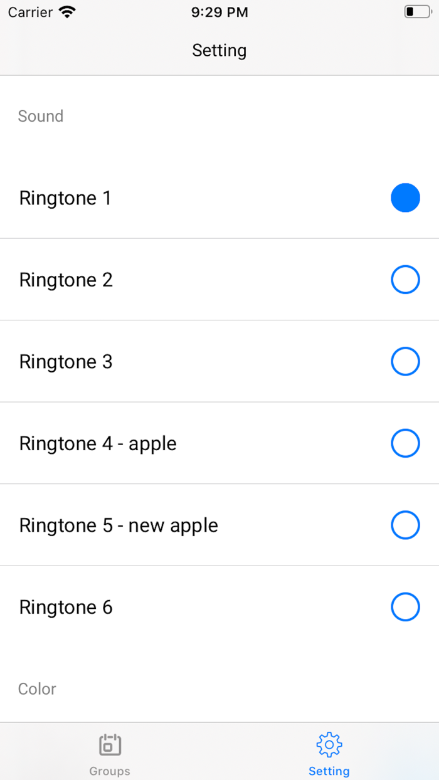The image size is (439, 780).
Task: Tap the "Ringtone 6" row label
Action: [x=66, y=607]
